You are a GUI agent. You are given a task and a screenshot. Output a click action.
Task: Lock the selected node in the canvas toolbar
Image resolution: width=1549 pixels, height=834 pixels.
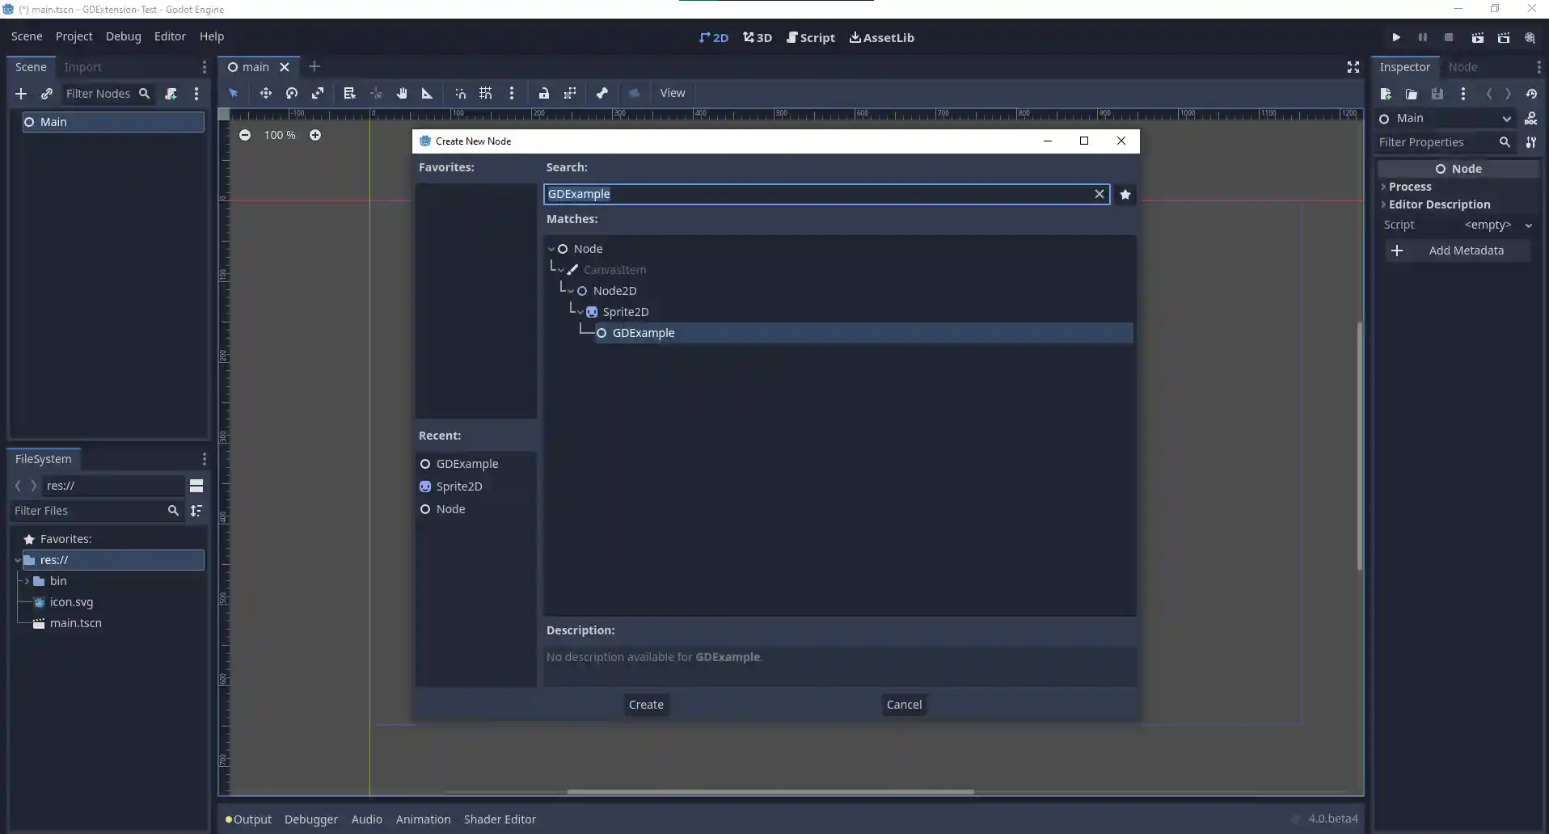tap(545, 93)
